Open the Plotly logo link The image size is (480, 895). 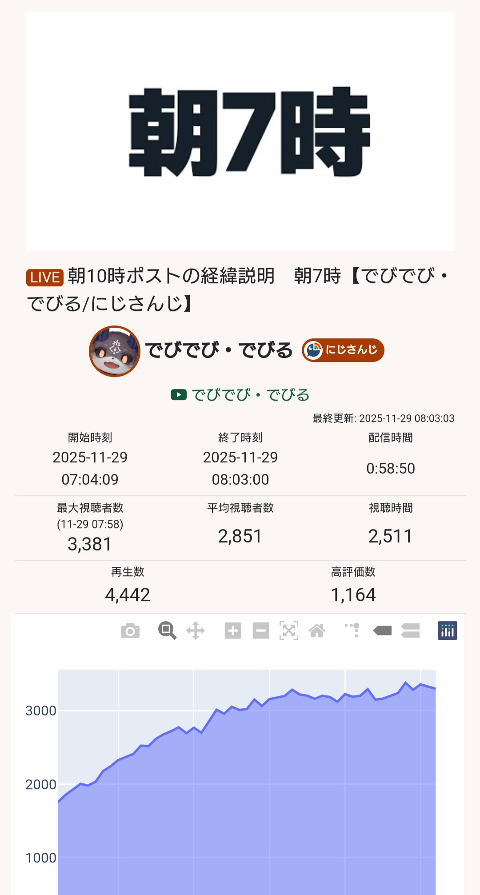click(x=447, y=630)
